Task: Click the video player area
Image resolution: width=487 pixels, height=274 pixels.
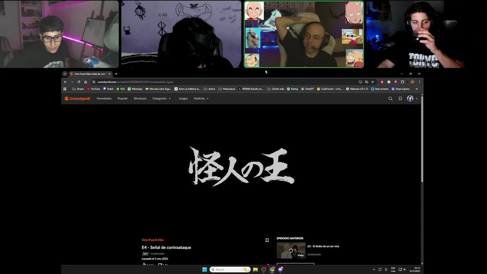Action: [241, 167]
